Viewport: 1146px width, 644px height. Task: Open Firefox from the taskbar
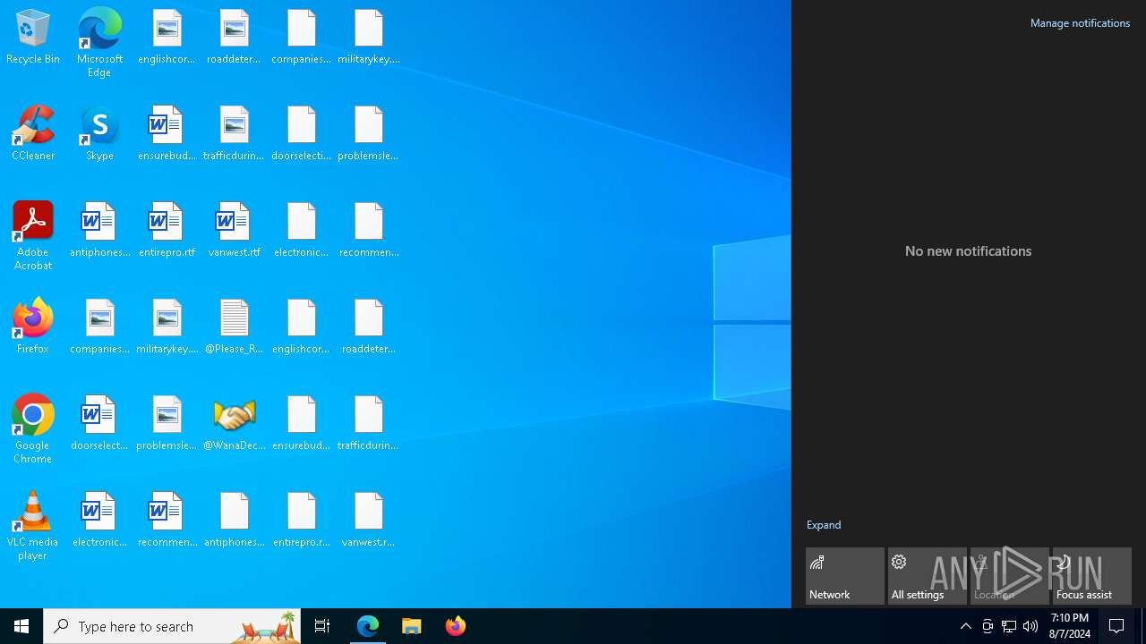pos(456,626)
